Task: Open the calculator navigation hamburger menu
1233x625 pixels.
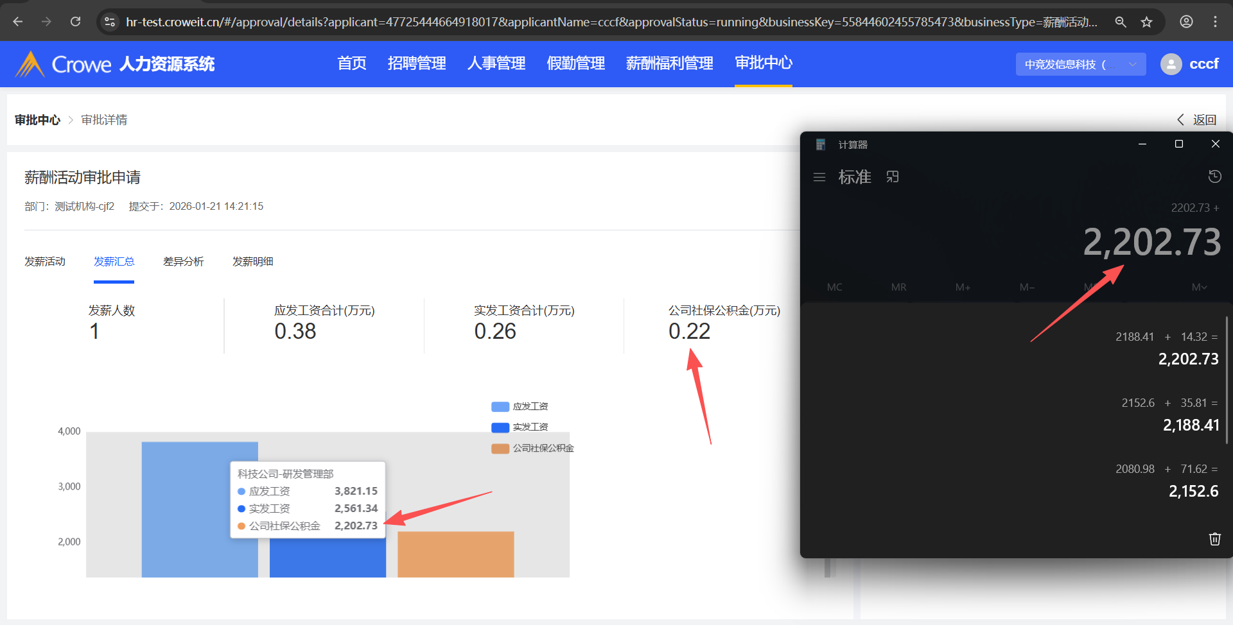Action: (819, 177)
